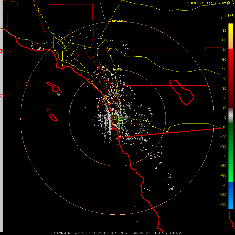Click the -40 value on velocity scale
Image resolution: width=235 pixels, height=235 pixels.
point(223,156)
